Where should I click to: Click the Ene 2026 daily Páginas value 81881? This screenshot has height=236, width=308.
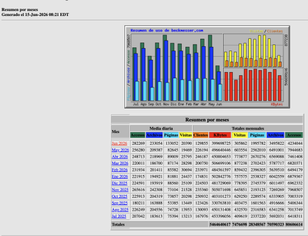[x=172, y=176]
